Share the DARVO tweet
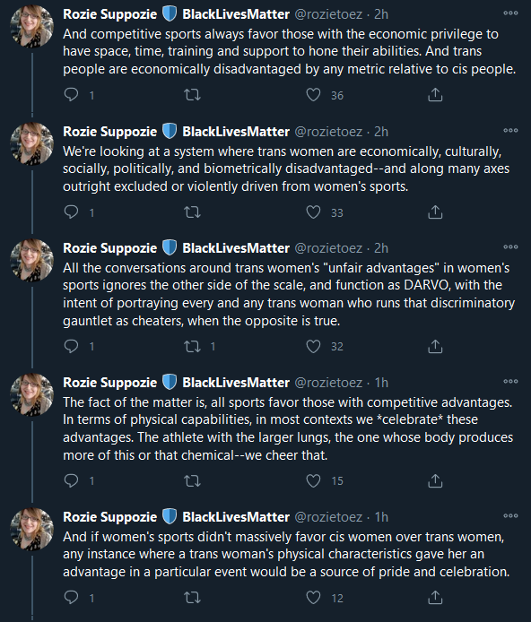Screen dimensions: 531x622 pyautogui.click(x=435, y=346)
